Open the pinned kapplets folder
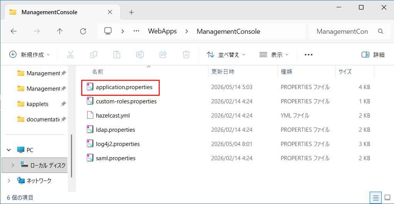 coord(37,104)
